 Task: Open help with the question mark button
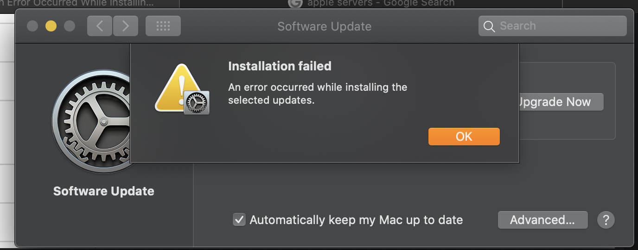pyautogui.click(x=606, y=219)
